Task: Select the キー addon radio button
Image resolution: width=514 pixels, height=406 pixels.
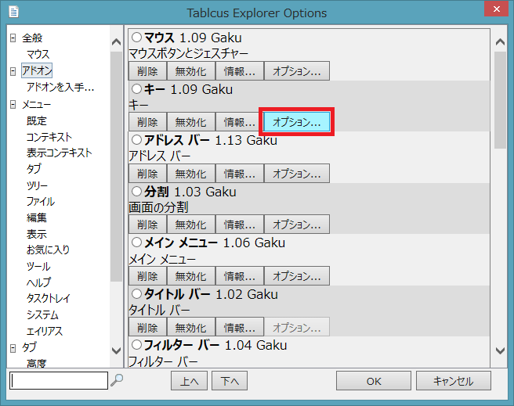Action: pyautogui.click(x=137, y=89)
